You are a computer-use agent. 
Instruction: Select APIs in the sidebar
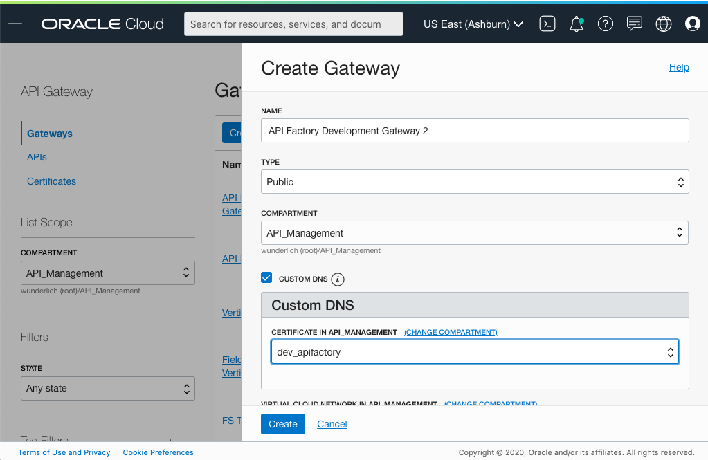[37, 157]
